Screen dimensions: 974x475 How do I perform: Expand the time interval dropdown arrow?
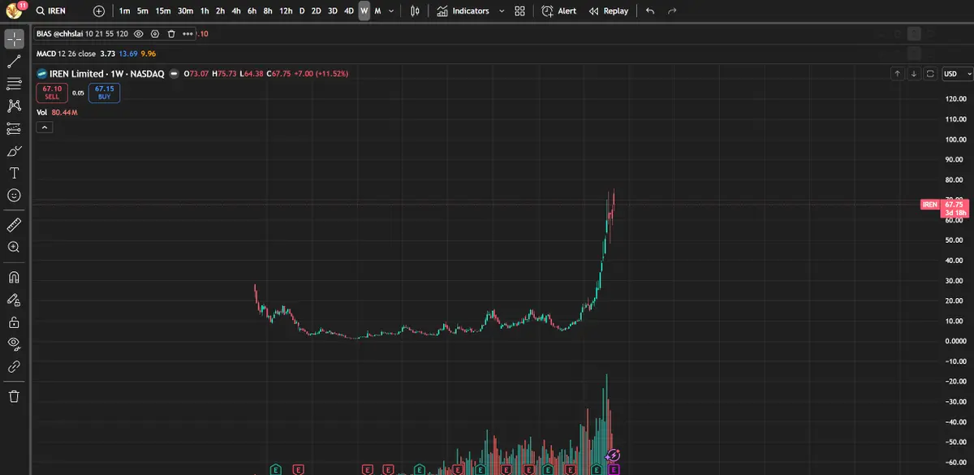coord(392,11)
